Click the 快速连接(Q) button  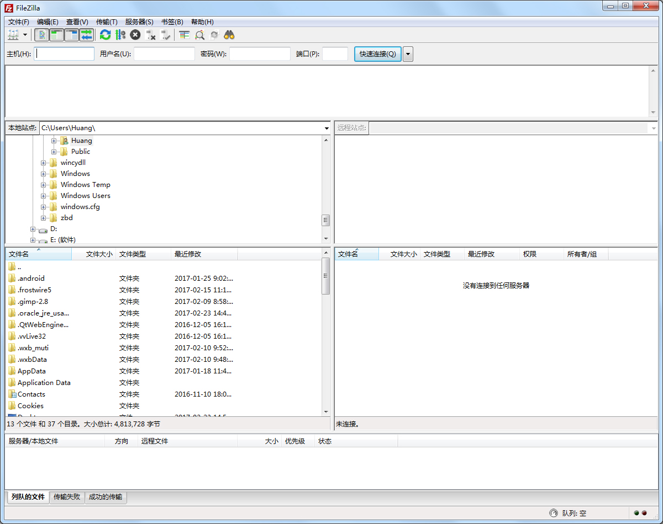(x=377, y=54)
